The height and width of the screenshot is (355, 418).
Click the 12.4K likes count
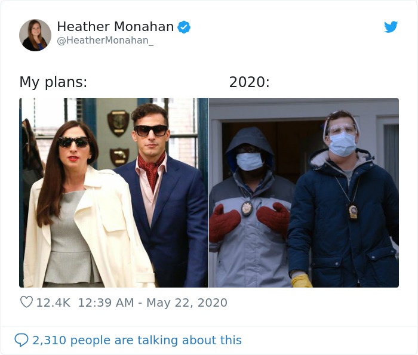(53, 302)
